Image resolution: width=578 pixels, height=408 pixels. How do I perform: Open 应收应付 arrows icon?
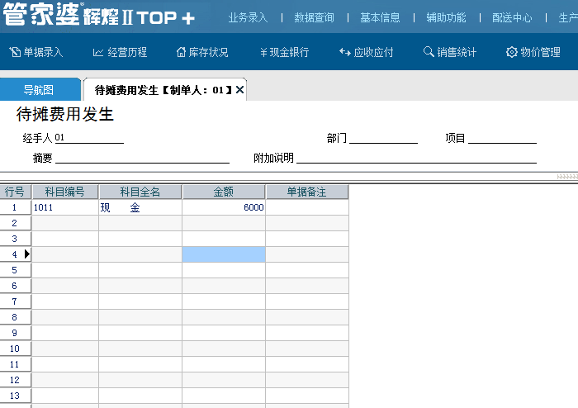pos(345,52)
